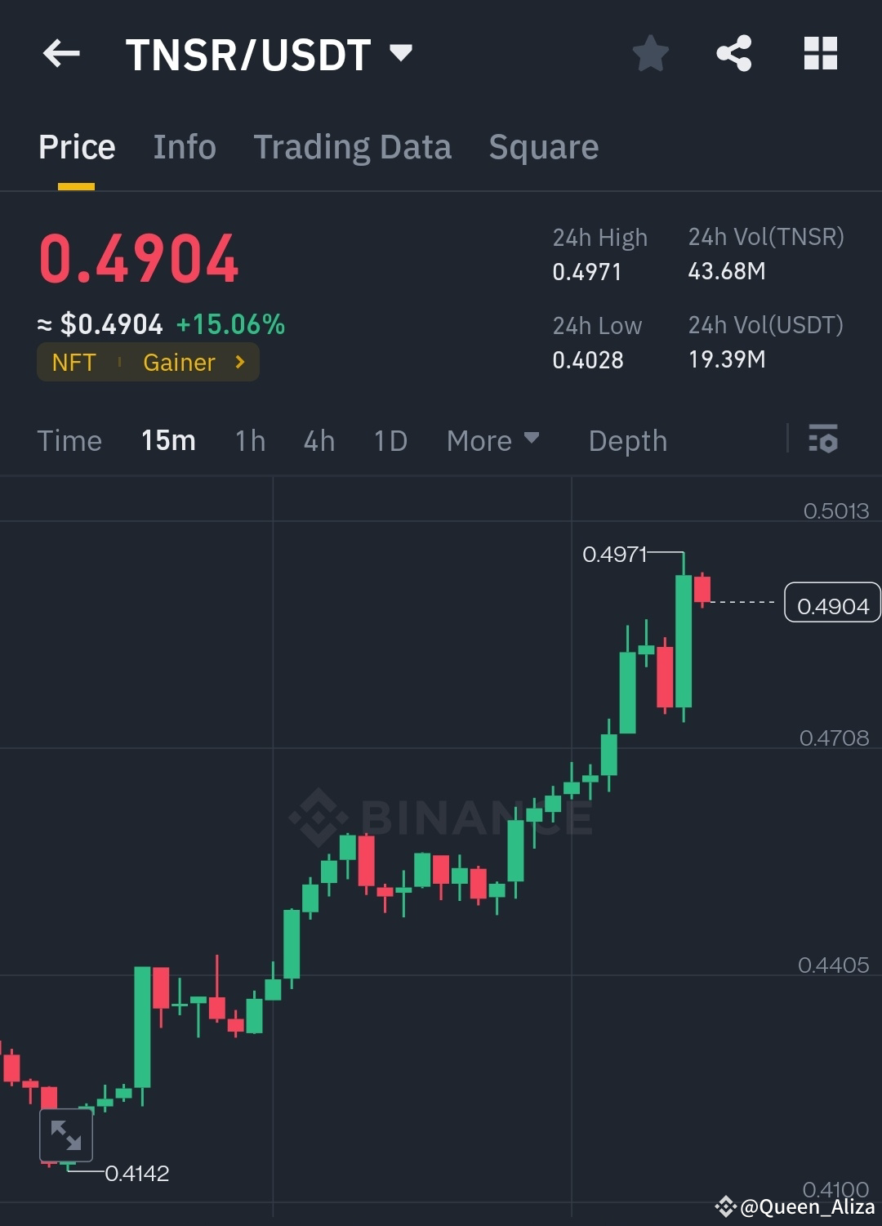This screenshot has height=1226, width=882.
Task: Open the grid layout icon top right
Action: 820,53
